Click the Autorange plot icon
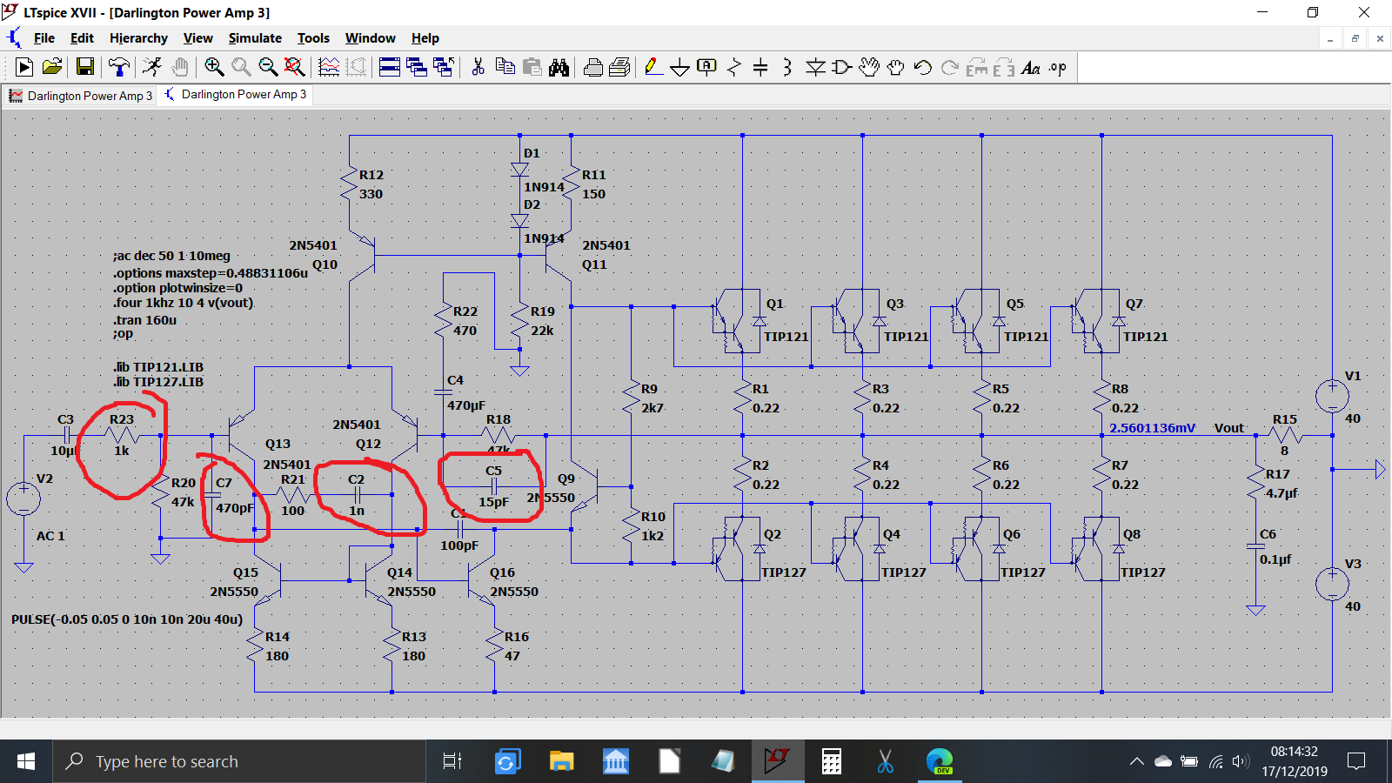1392x783 pixels. (x=329, y=67)
